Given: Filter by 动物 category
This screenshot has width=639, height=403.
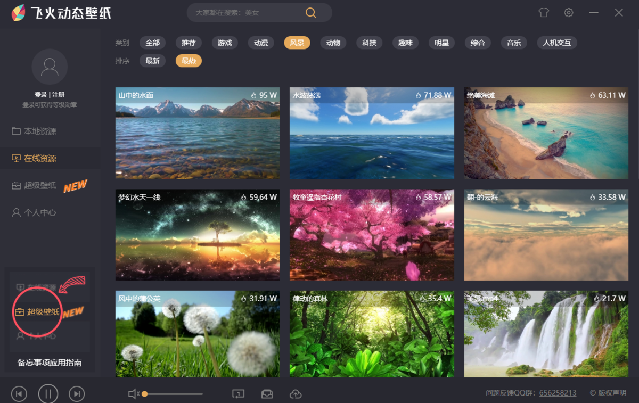Looking at the screenshot, I should click(x=333, y=43).
